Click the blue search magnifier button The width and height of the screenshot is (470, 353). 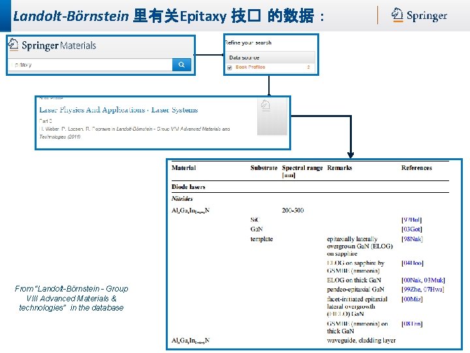(x=181, y=65)
